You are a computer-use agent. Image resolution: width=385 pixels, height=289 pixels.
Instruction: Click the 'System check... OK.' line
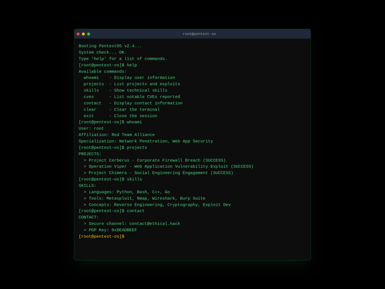[102, 52]
